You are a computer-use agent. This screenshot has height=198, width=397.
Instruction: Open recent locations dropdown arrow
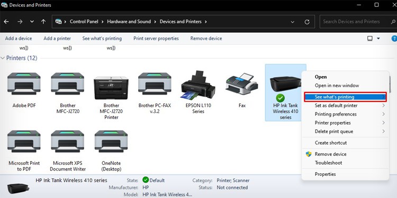tap(32, 22)
